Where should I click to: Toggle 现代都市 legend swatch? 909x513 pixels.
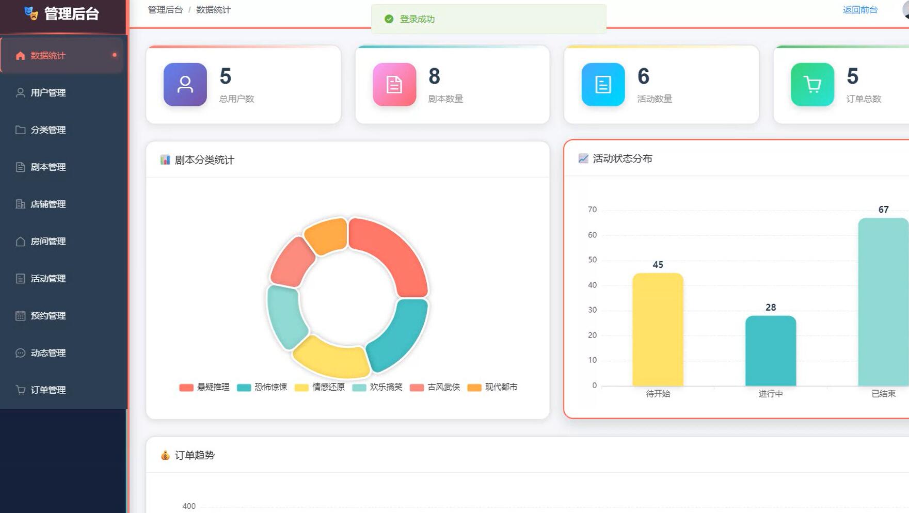pyautogui.click(x=474, y=388)
